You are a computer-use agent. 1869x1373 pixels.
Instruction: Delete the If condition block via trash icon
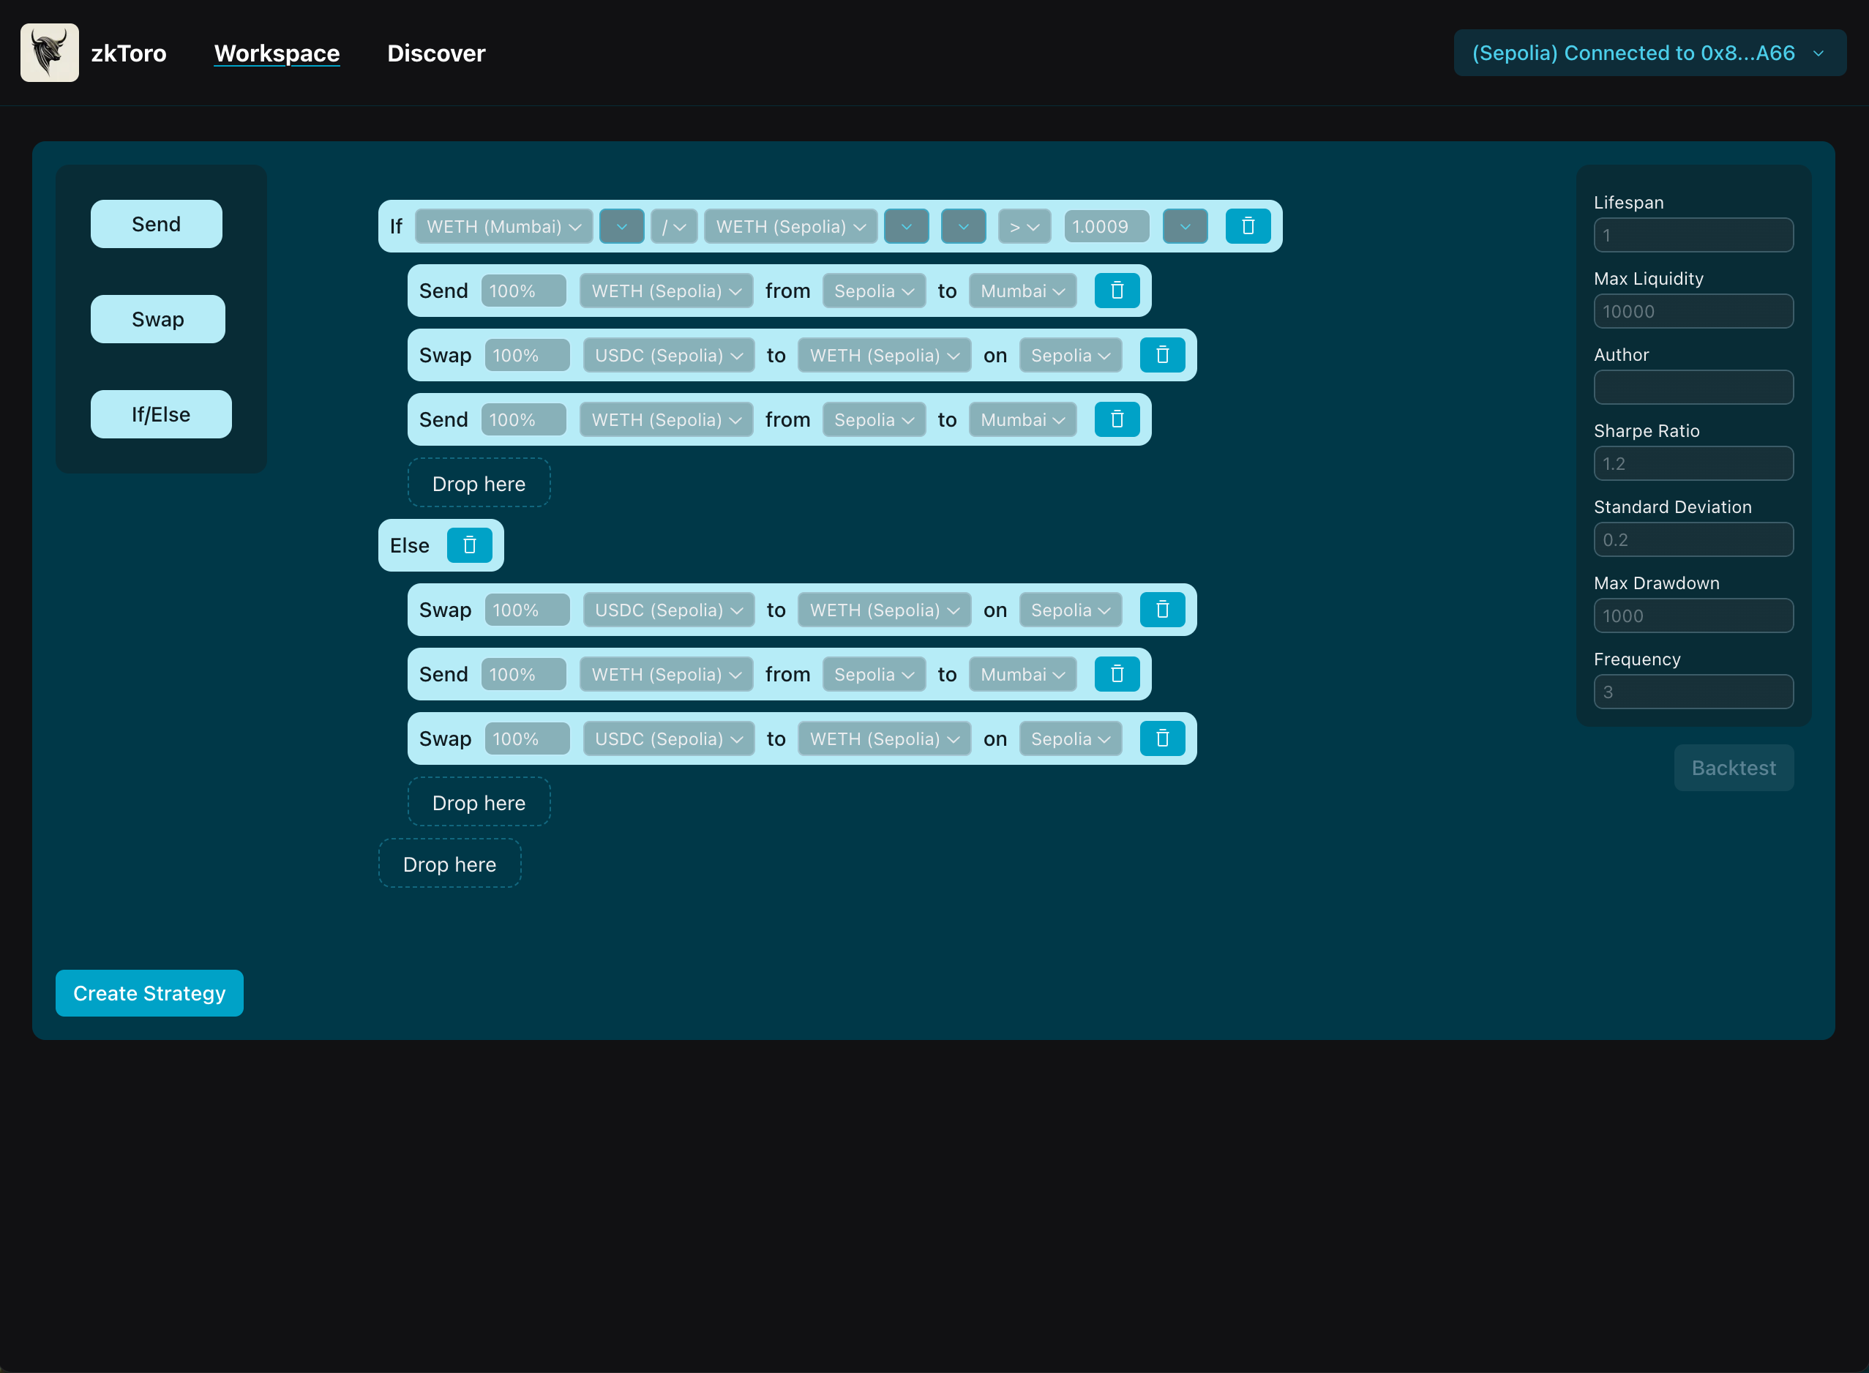(1248, 226)
